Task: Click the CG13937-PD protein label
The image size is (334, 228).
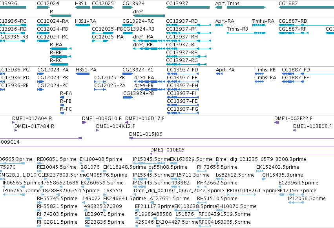Action: pyautogui.click(x=183, y=70)
